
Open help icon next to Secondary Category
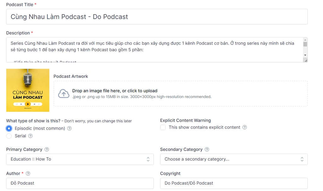click(x=207, y=149)
